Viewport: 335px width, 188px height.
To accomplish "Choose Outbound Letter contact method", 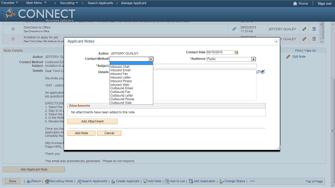I will pyautogui.click(x=131, y=95).
